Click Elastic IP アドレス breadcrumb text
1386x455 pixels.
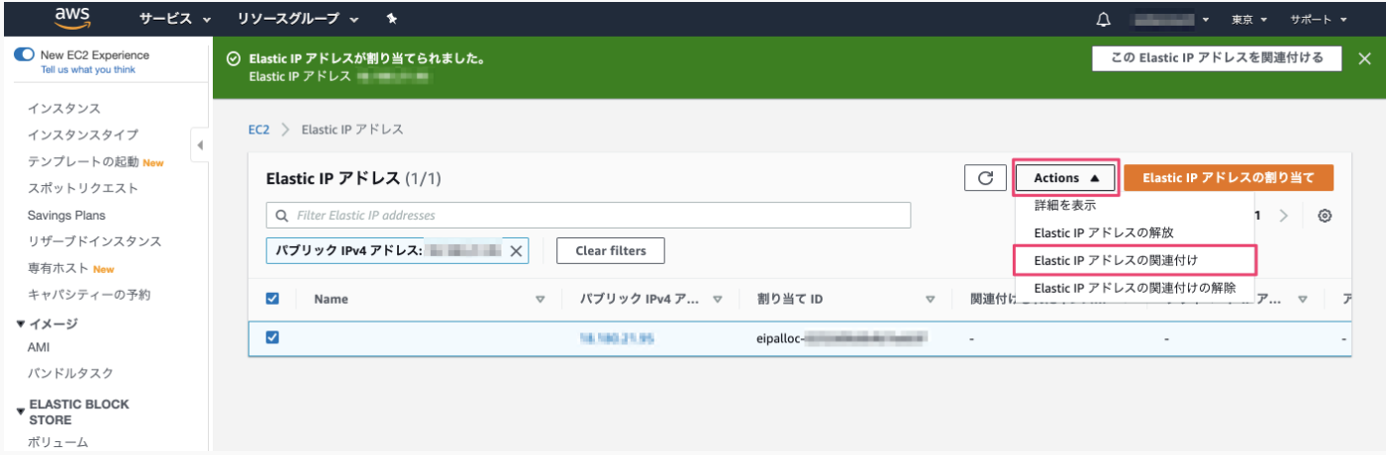coord(352,130)
